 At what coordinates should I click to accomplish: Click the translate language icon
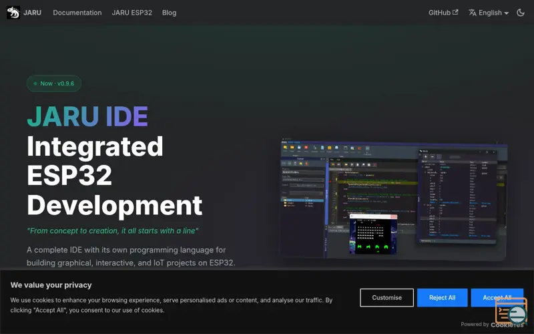pos(473,13)
